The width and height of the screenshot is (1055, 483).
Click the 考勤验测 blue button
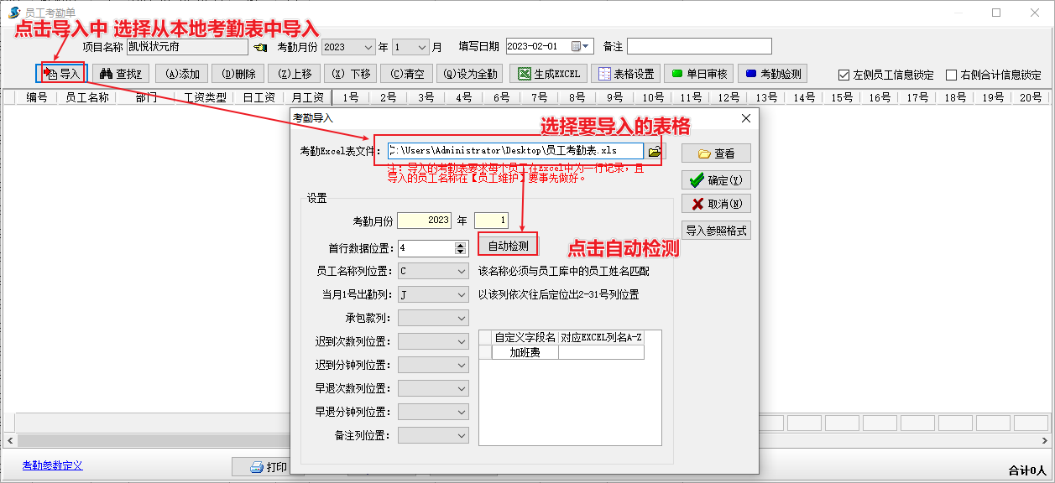coord(772,74)
